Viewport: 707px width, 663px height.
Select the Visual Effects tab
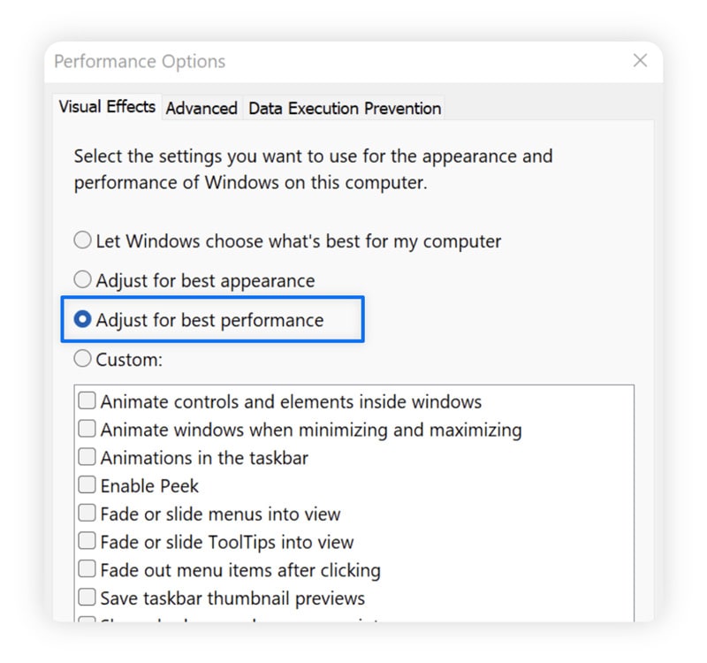[x=106, y=106]
